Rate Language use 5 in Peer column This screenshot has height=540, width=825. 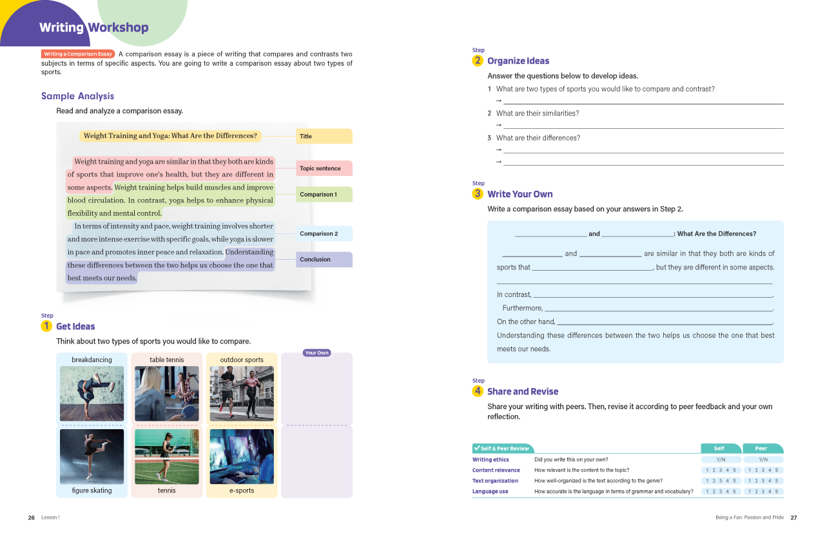click(777, 492)
